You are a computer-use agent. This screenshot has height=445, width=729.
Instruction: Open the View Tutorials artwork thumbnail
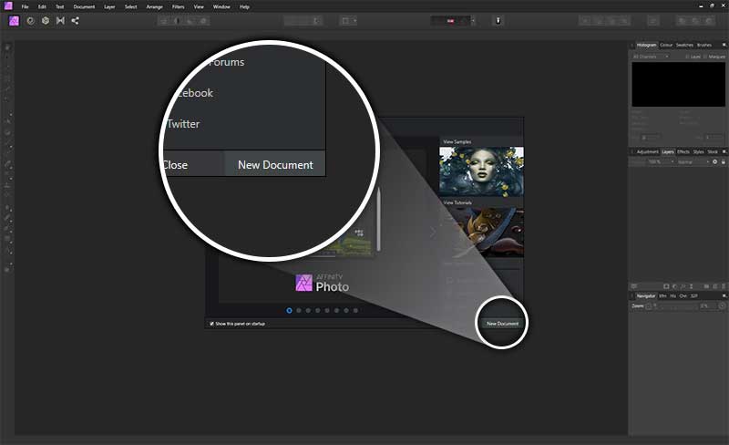pyautogui.click(x=484, y=232)
